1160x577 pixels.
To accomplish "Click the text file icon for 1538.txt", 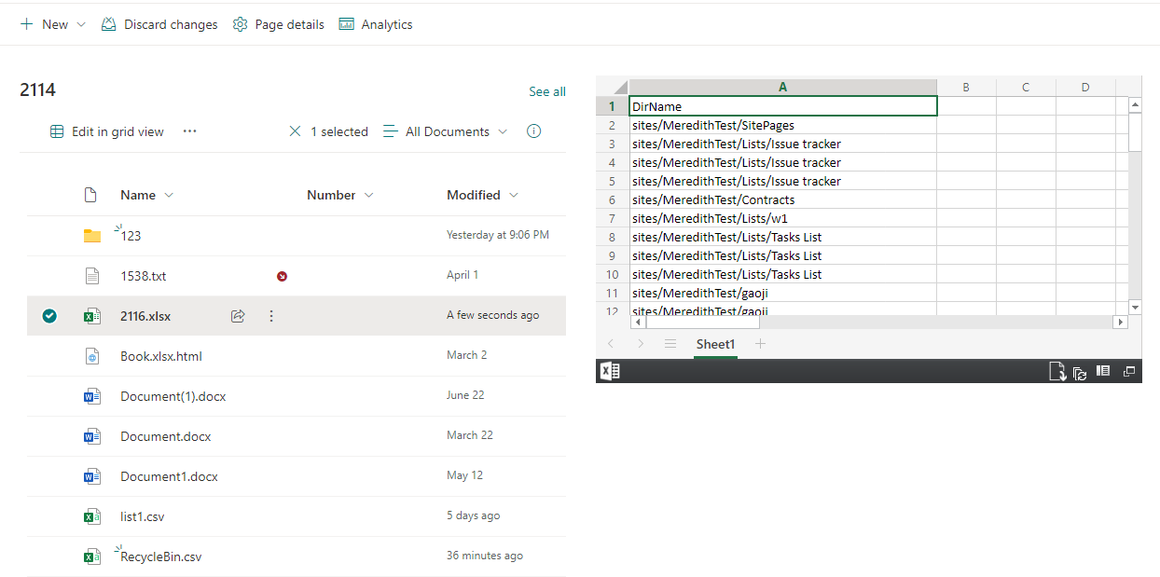I will coord(91,276).
